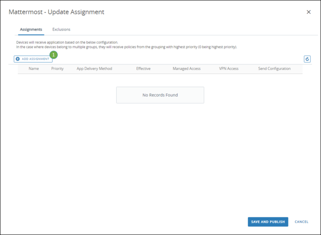Screen dimensions: 321x235
Task: Click the refresh icon above the table
Action: [307, 59]
